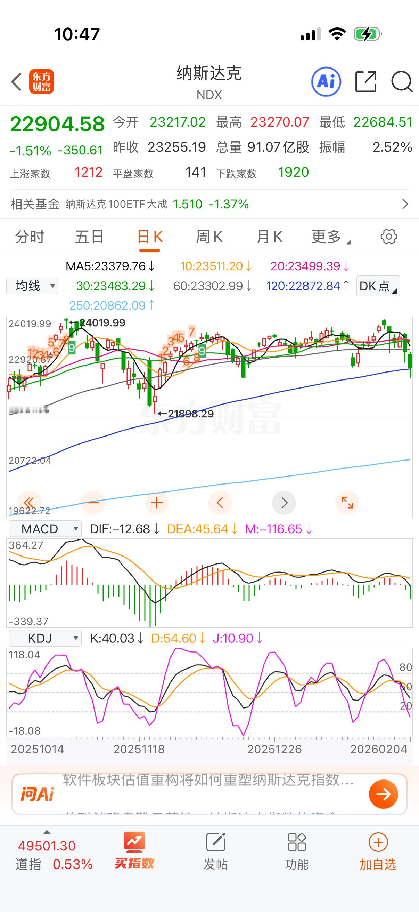Open the 相关基金 row chevron
Viewport: 419px width, 912px height.
405,204
